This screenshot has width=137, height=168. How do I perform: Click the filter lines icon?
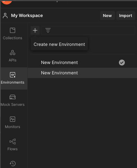tap(48, 30)
